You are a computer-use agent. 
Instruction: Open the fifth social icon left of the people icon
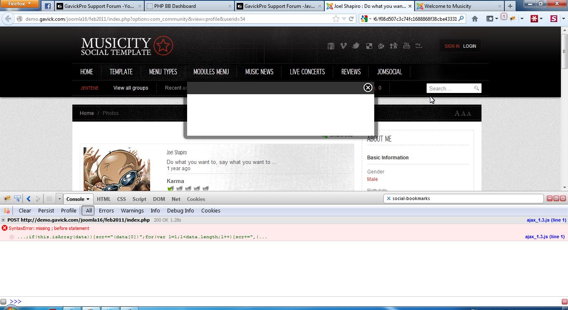pyautogui.click(x=381, y=46)
